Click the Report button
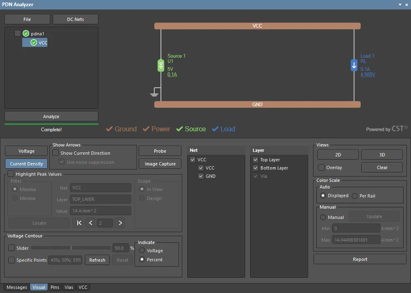Viewport: 411px width, 293px height. coord(360,259)
